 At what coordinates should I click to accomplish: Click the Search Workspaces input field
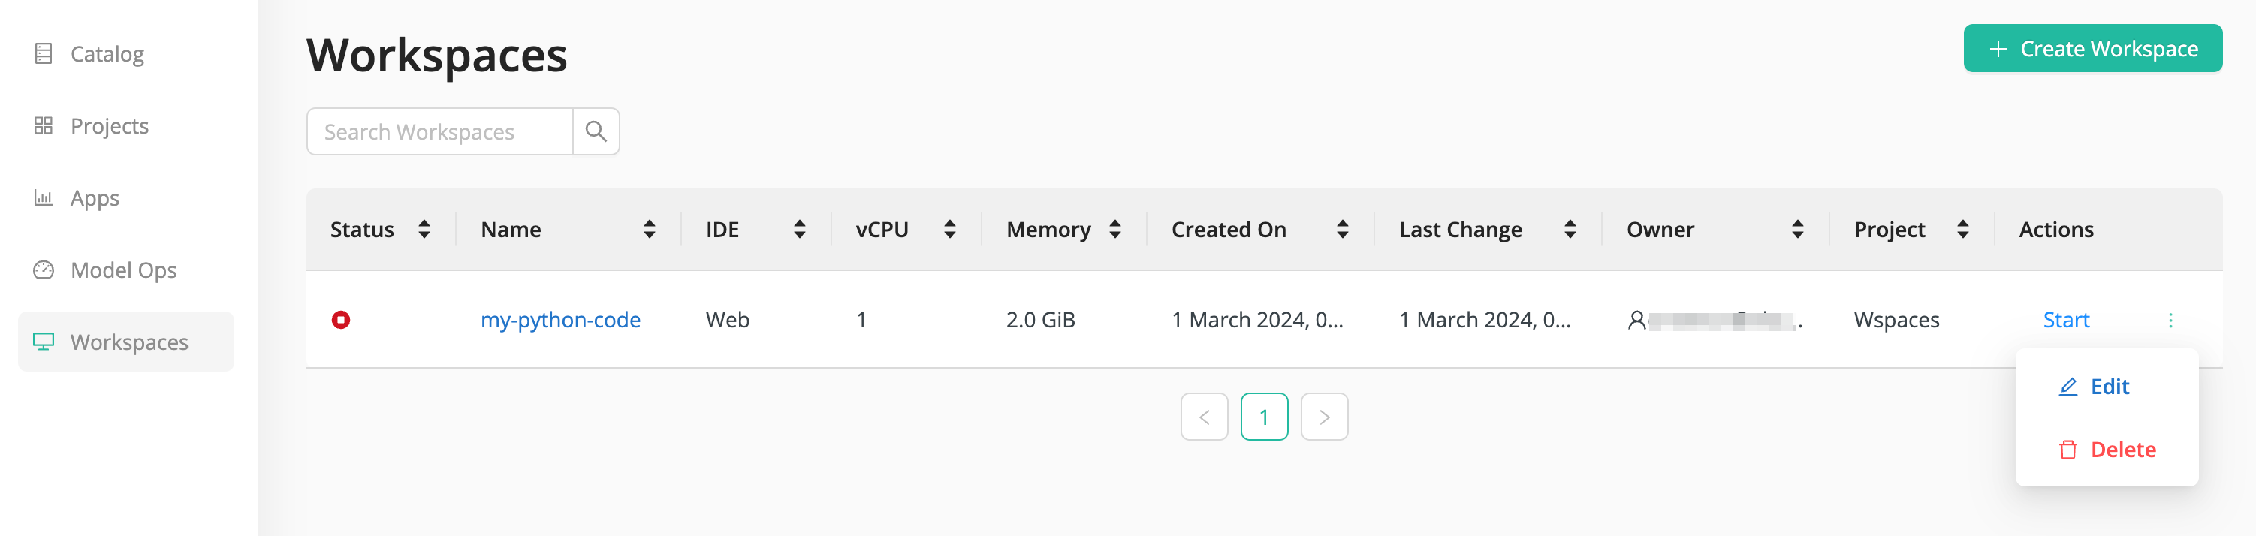click(439, 131)
